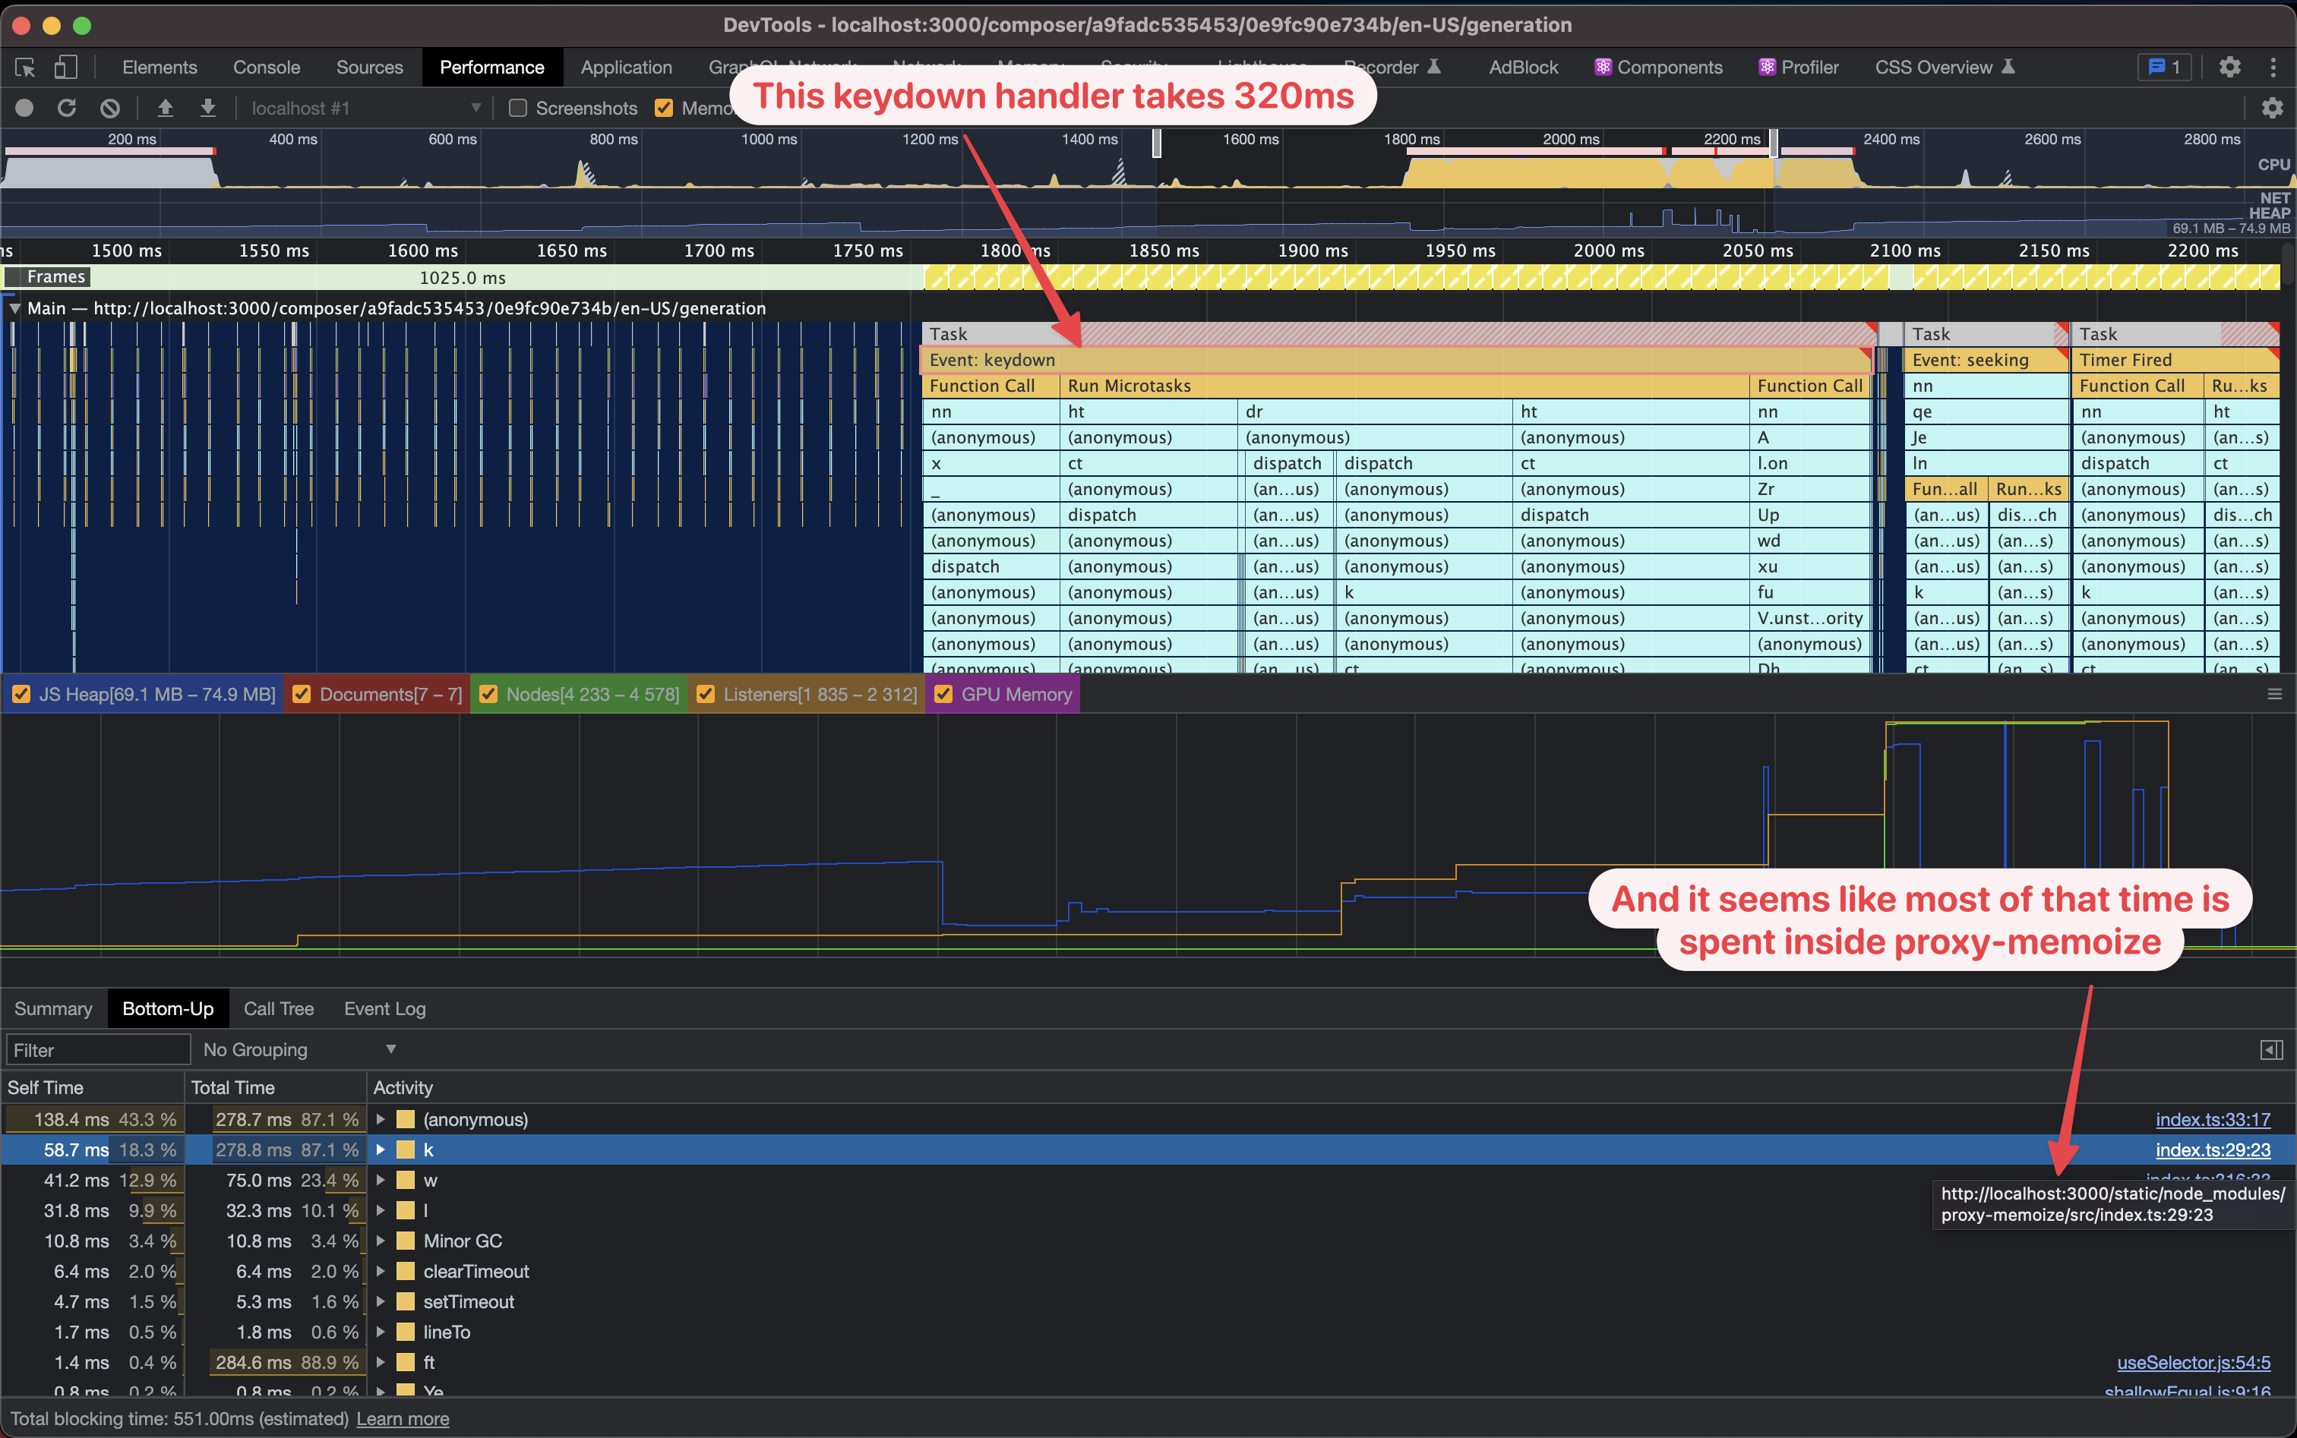Follow the index.ts:29:23 source link
This screenshot has height=1438, width=2297.
pyautogui.click(x=2213, y=1149)
